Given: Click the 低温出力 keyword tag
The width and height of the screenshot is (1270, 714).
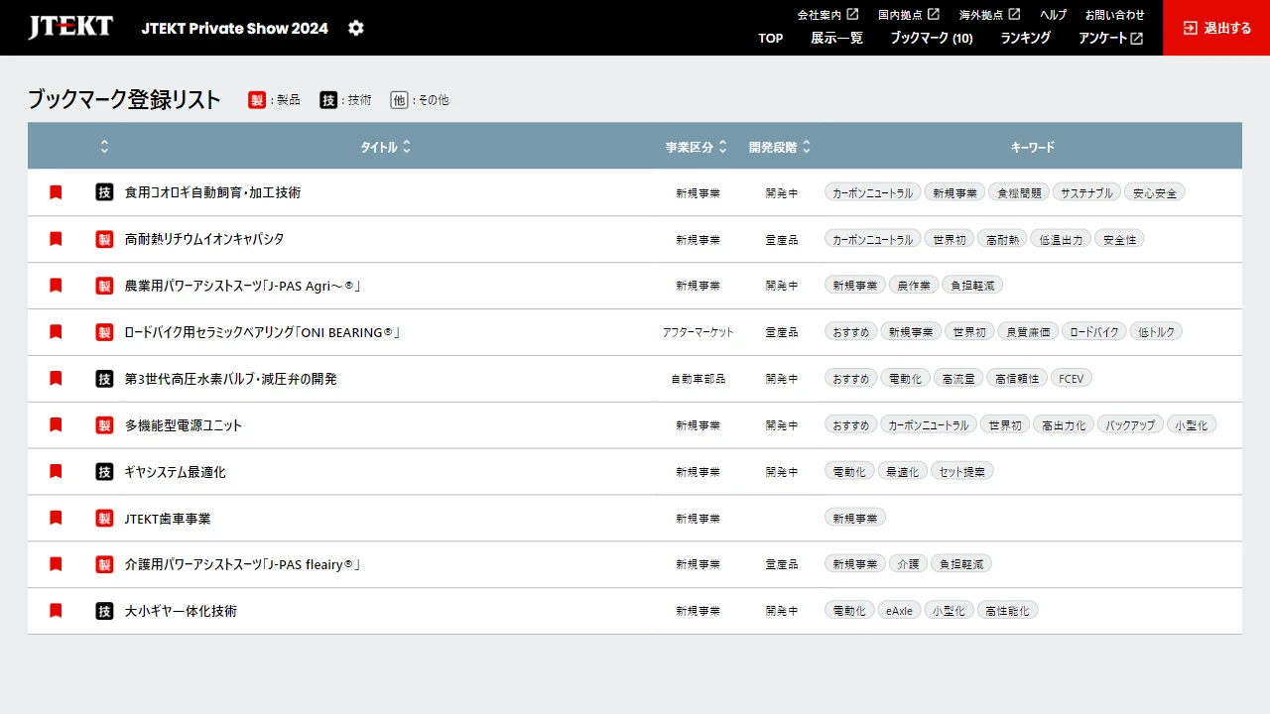Looking at the screenshot, I should click(x=1061, y=239).
